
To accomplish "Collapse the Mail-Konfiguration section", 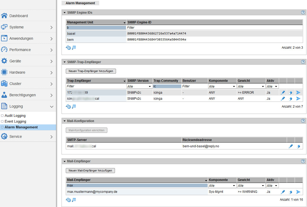I will (x=64, y=121).
